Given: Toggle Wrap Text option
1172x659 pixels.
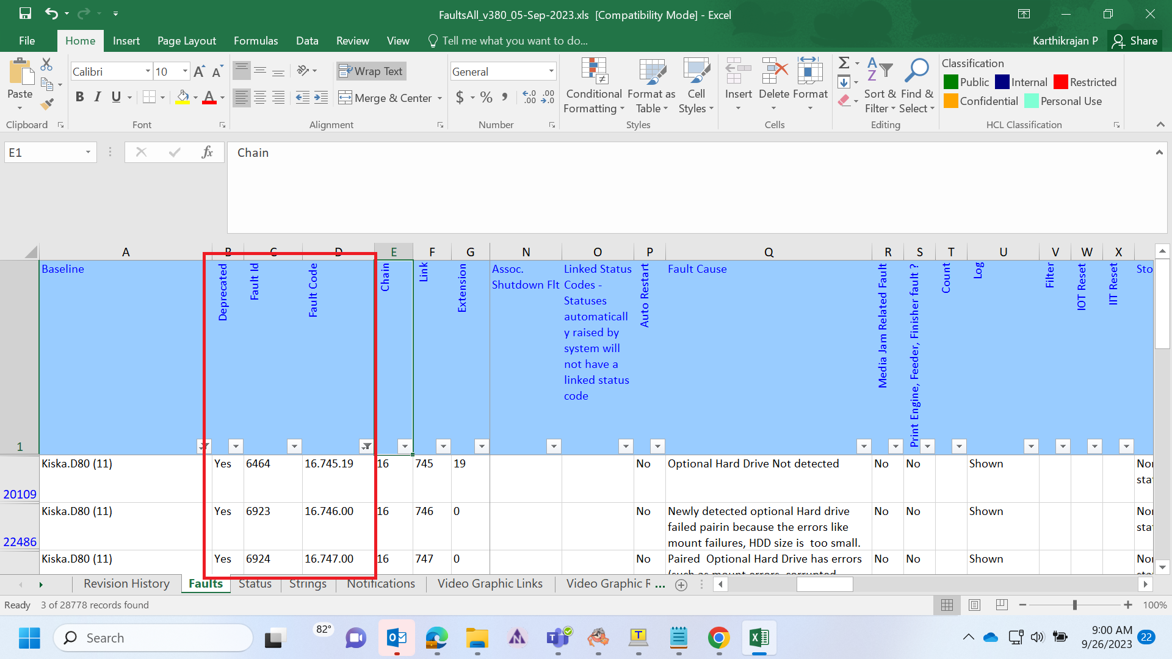Looking at the screenshot, I should pyautogui.click(x=371, y=71).
